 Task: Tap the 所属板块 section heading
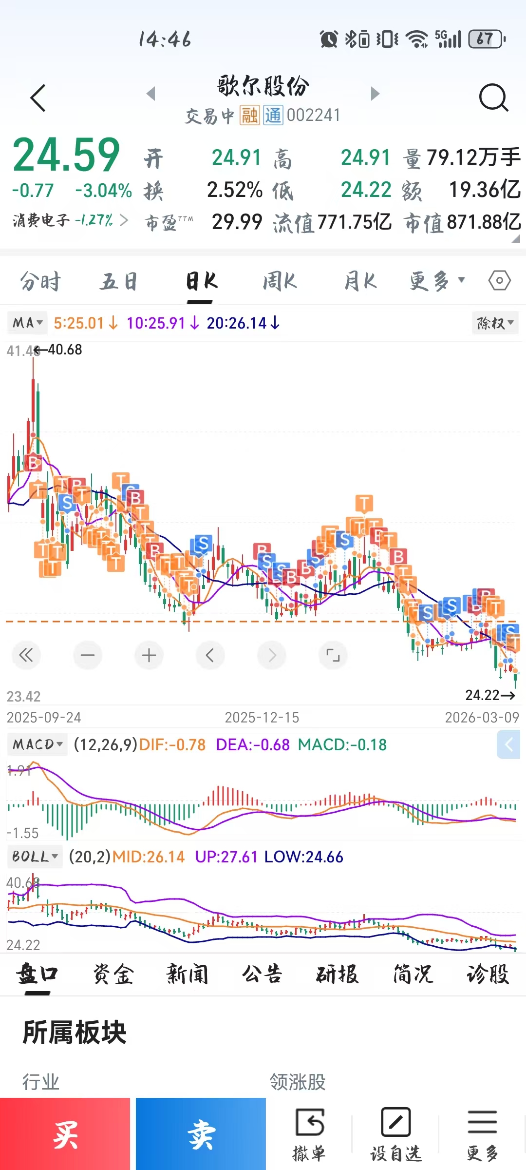point(75,1032)
